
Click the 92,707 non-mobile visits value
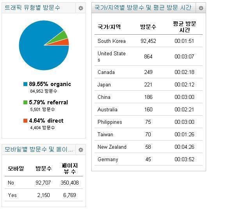click(x=43, y=183)
